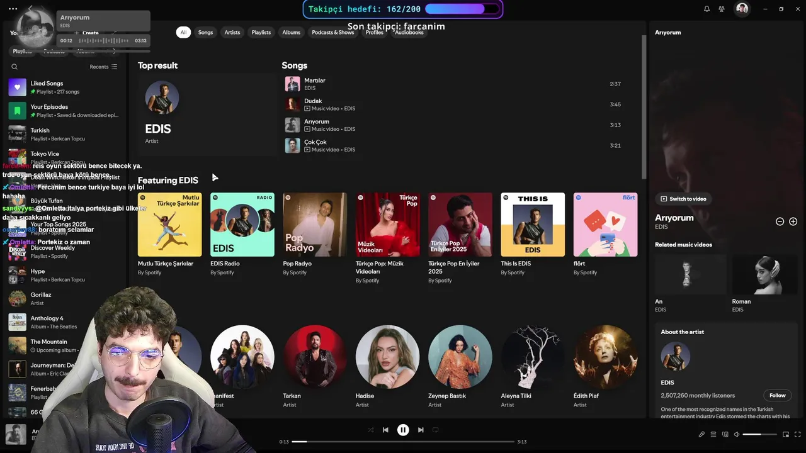Play Arıyorum in the Songs list
The width and height of the screenshot is (806, 453).
pyautogui.click(x=455, y=125)
